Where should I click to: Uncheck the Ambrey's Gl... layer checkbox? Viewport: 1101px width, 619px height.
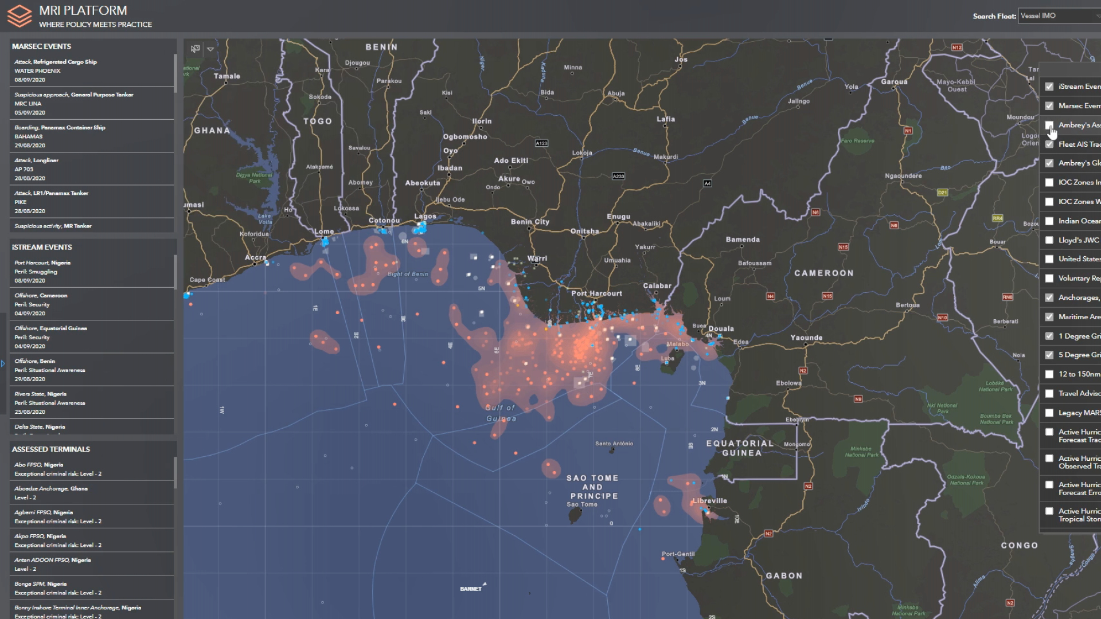1049,163
